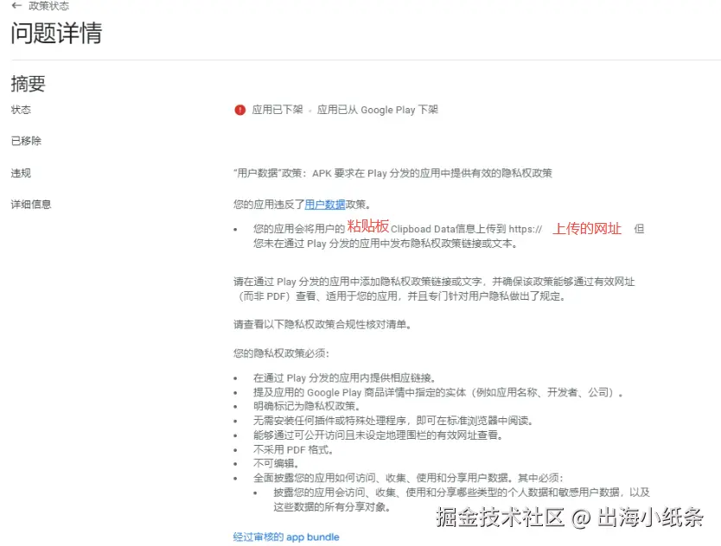Open the 经过审核的 app bundle link
721x546 pixels.
tap(286, 536)
